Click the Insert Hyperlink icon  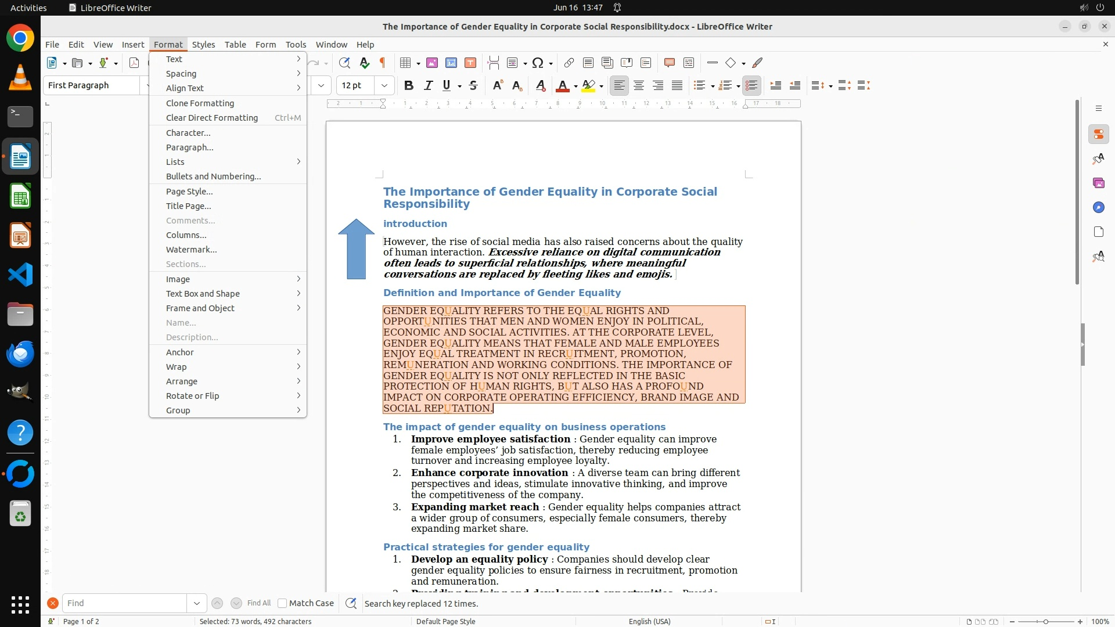(569, 63)
